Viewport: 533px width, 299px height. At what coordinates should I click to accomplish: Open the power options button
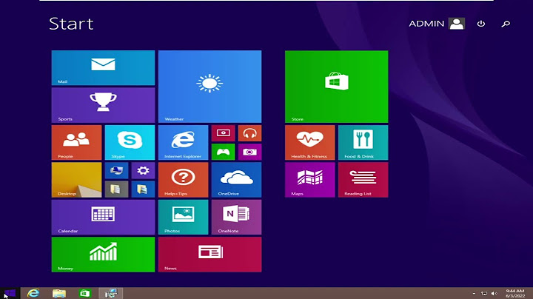click(481, 24)
